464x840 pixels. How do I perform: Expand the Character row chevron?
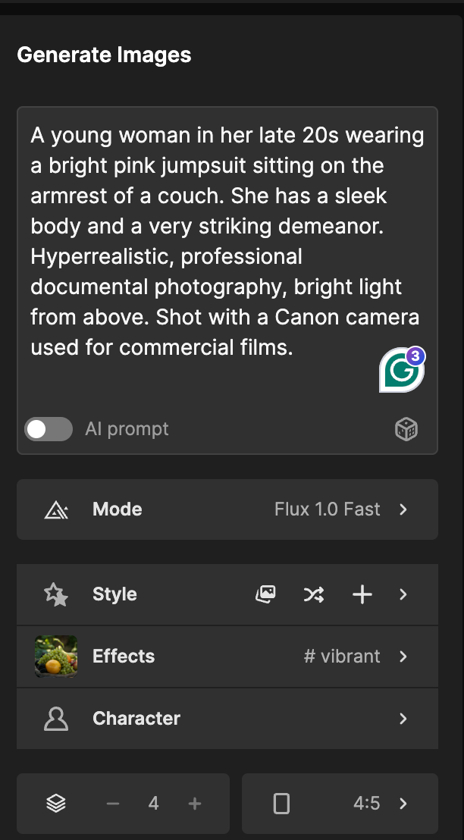[x=403, y=719]
